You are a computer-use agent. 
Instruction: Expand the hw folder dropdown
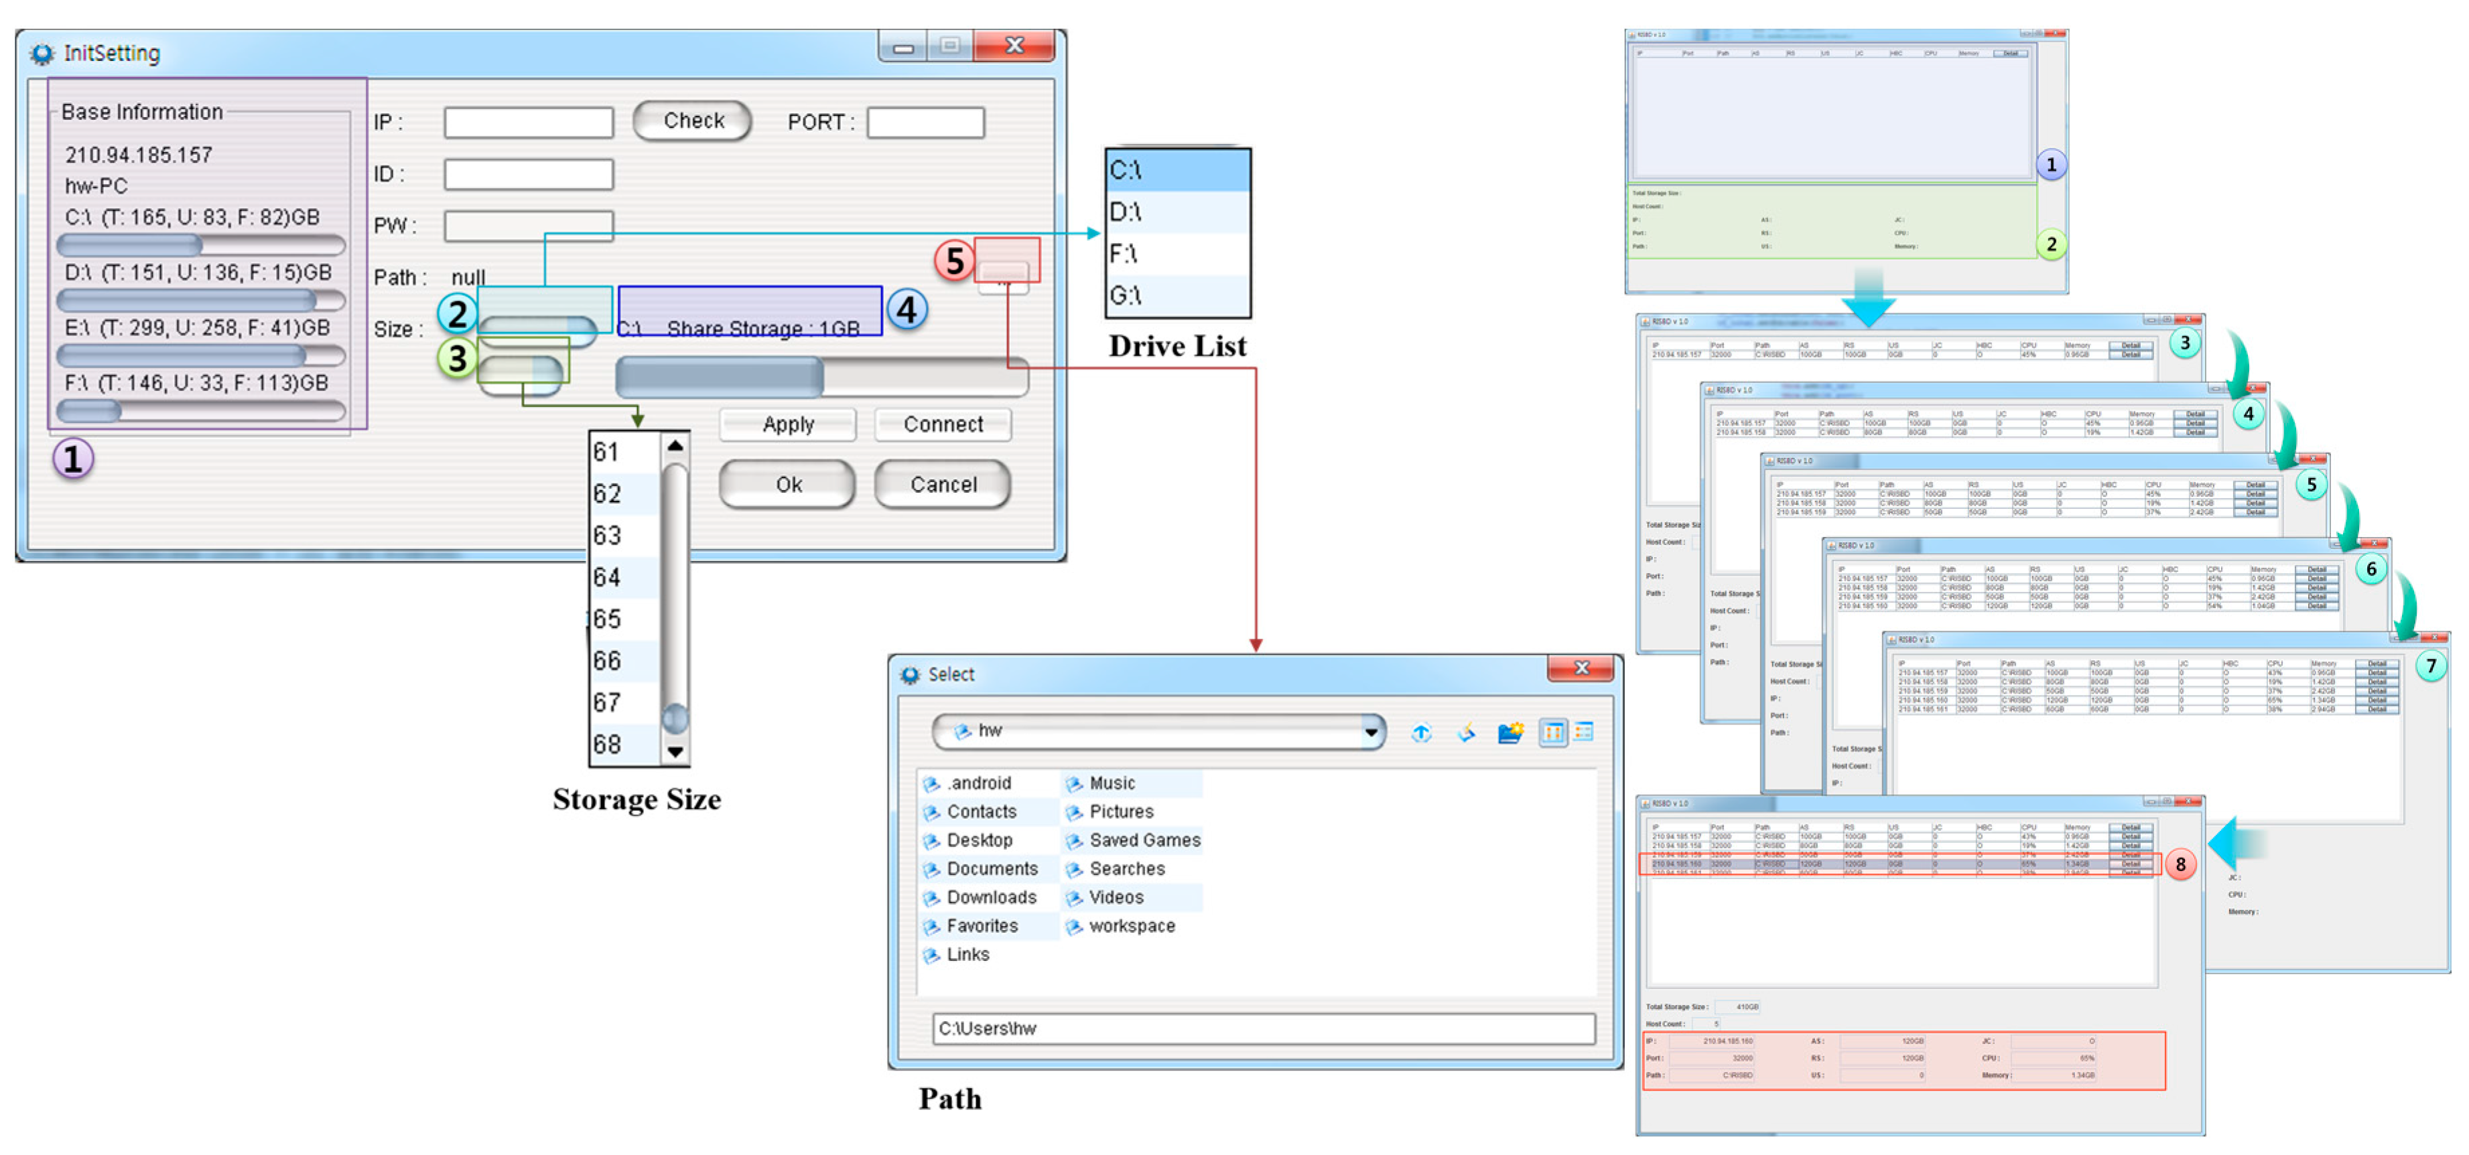coord(1371,734)
